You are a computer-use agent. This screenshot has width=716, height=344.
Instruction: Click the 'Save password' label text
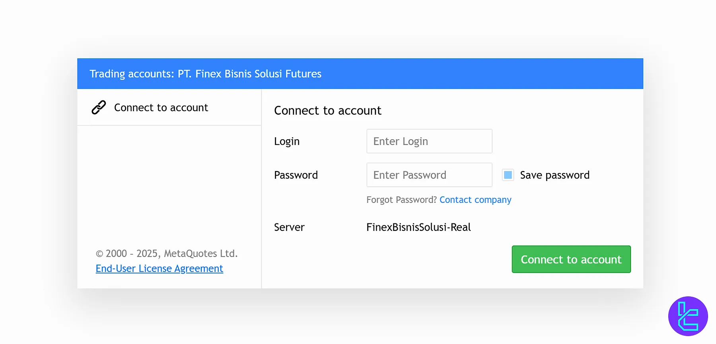555,175
